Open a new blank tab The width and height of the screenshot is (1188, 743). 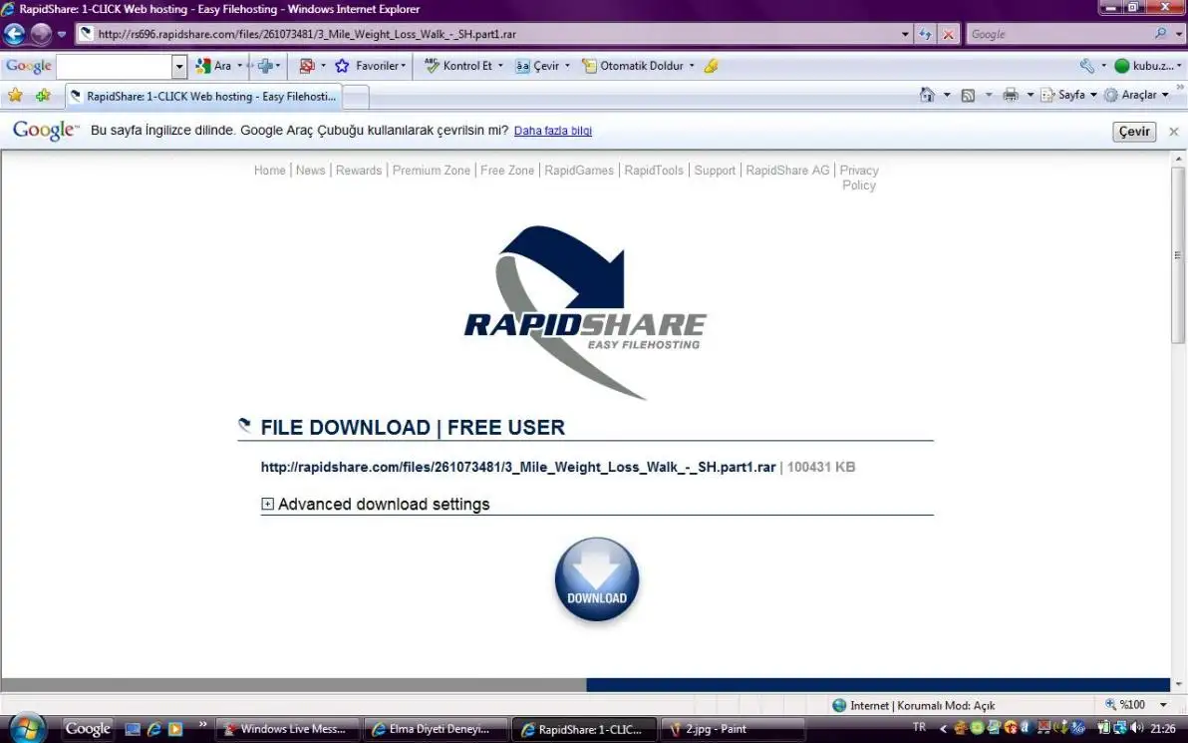pos(356,97)
